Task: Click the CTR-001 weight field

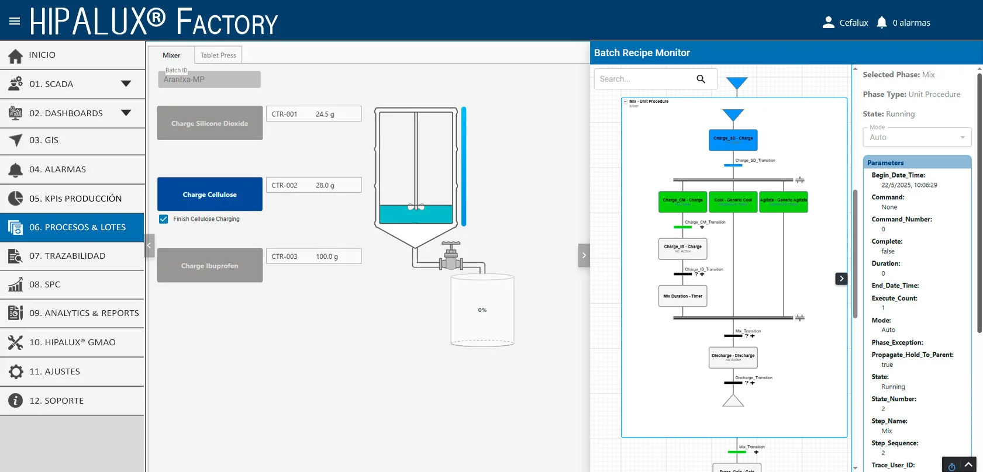Action: coord(314,114)
